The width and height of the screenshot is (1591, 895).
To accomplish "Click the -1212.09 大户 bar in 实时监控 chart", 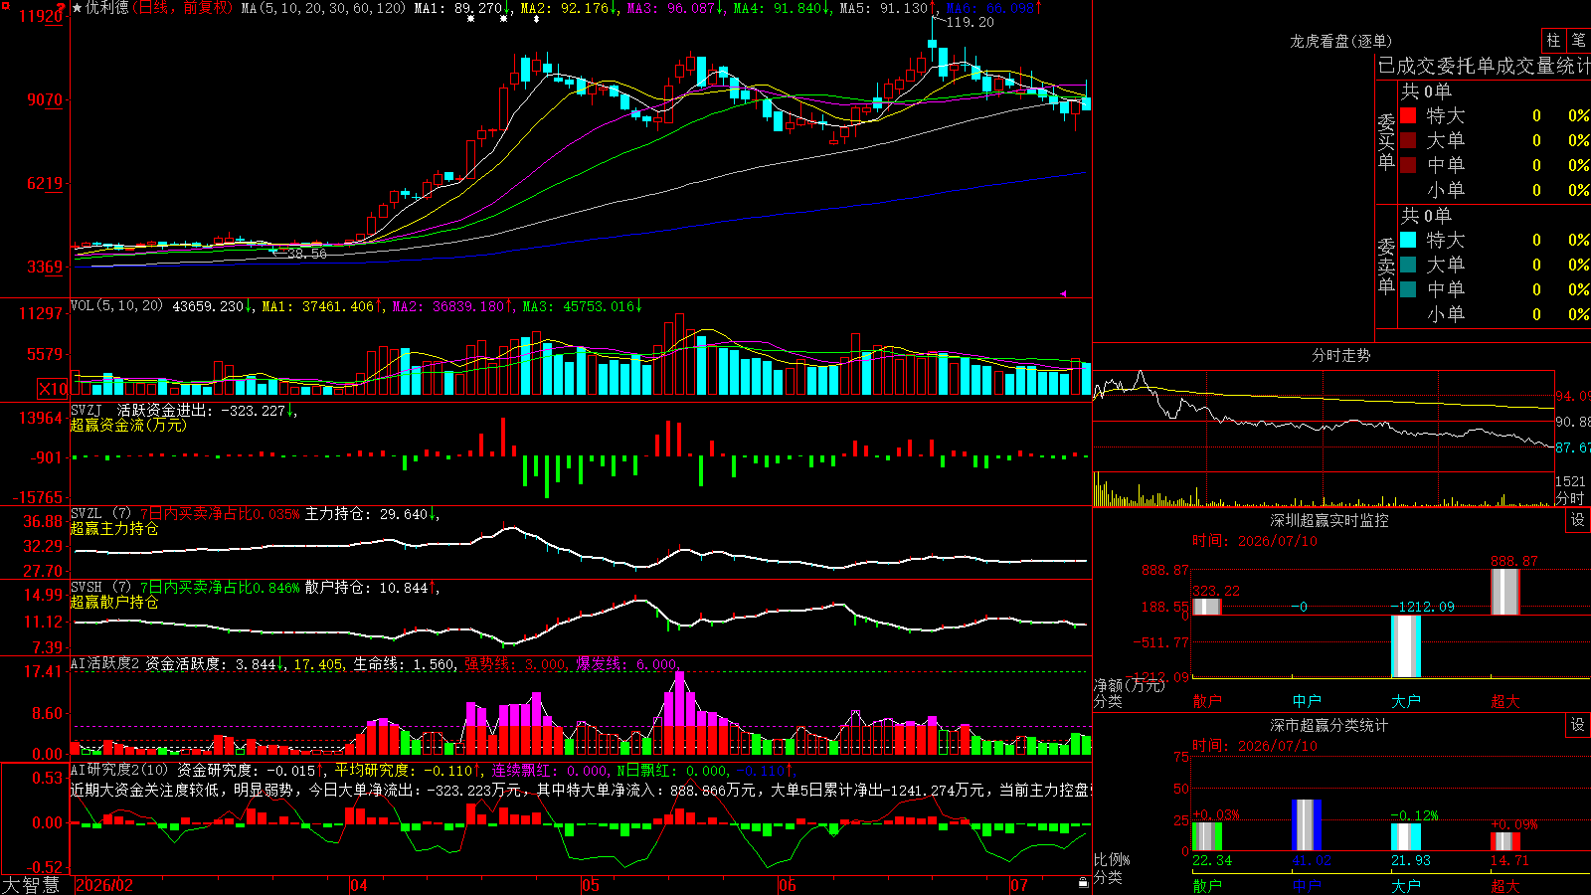I will (1406, 646).
